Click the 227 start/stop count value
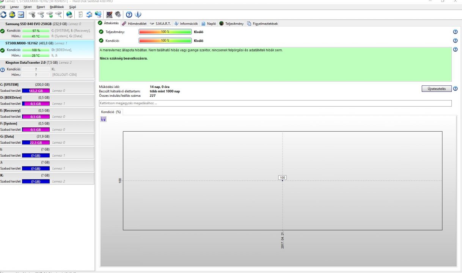 [153, 96]
